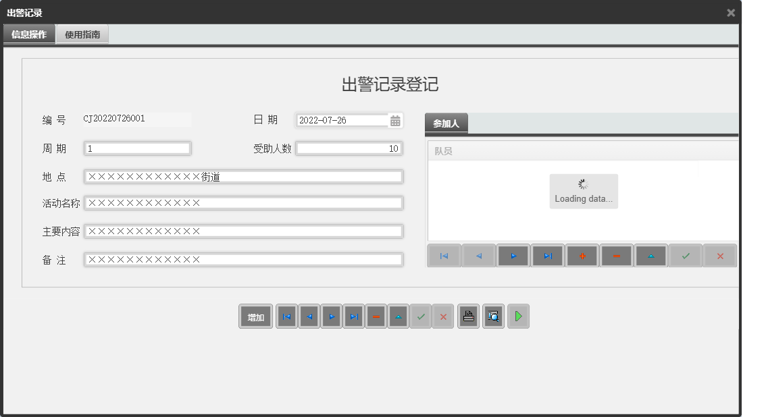Edit team member with up-triangle icon
This screenshot has width=766, height=417.
pos(651,256)
